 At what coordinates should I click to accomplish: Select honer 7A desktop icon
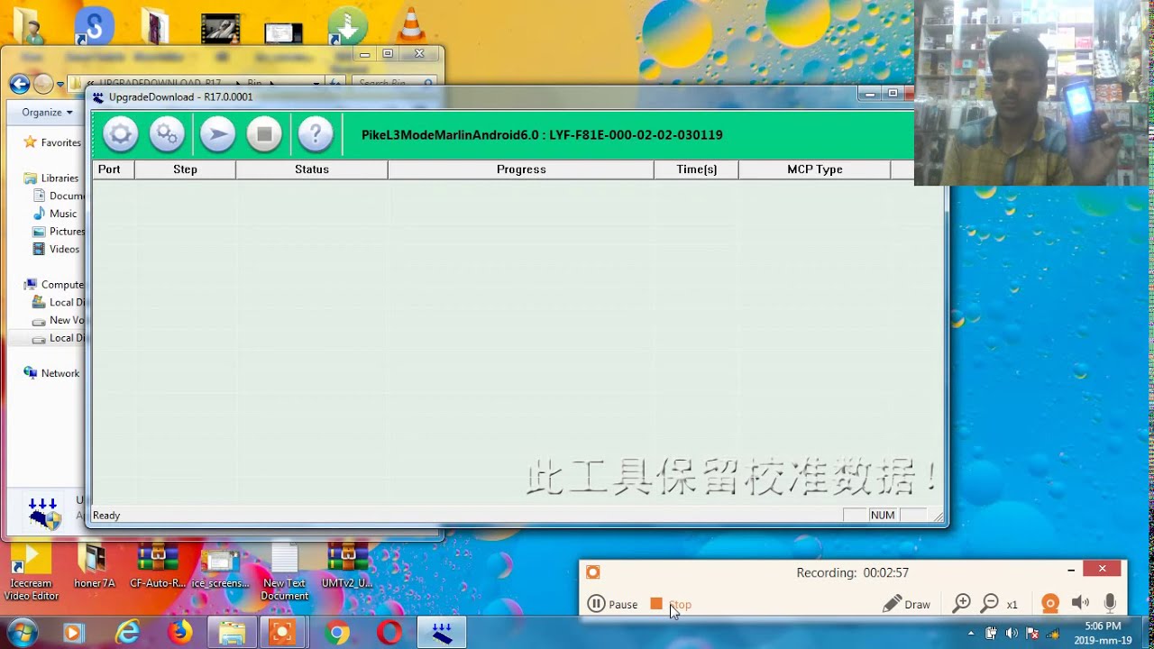click(x=95, y=568)
